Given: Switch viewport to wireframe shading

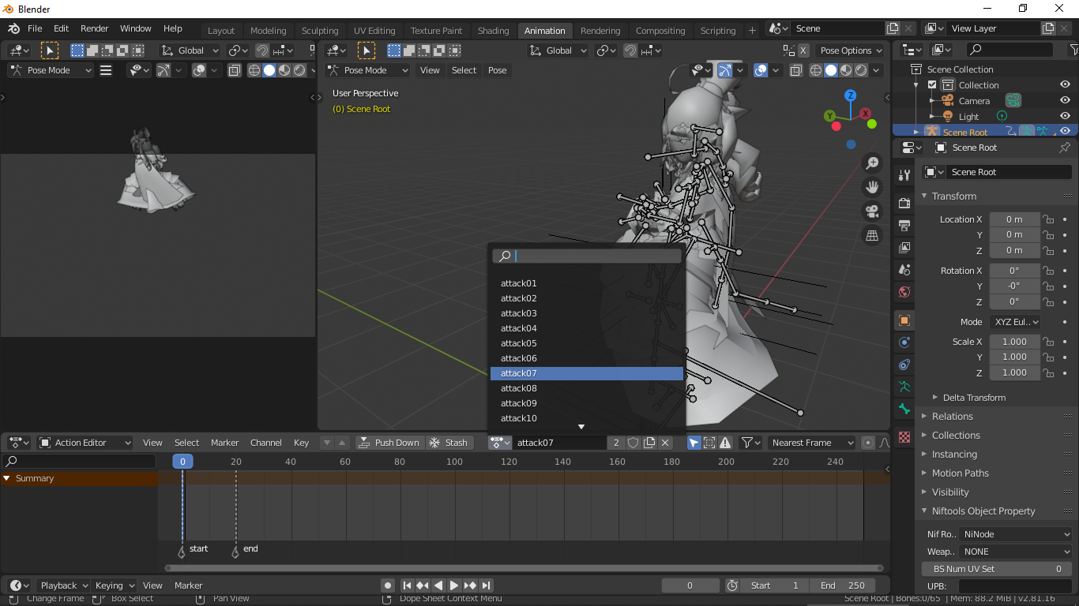Looking at the screenshot, I should [x=814, y=69].
